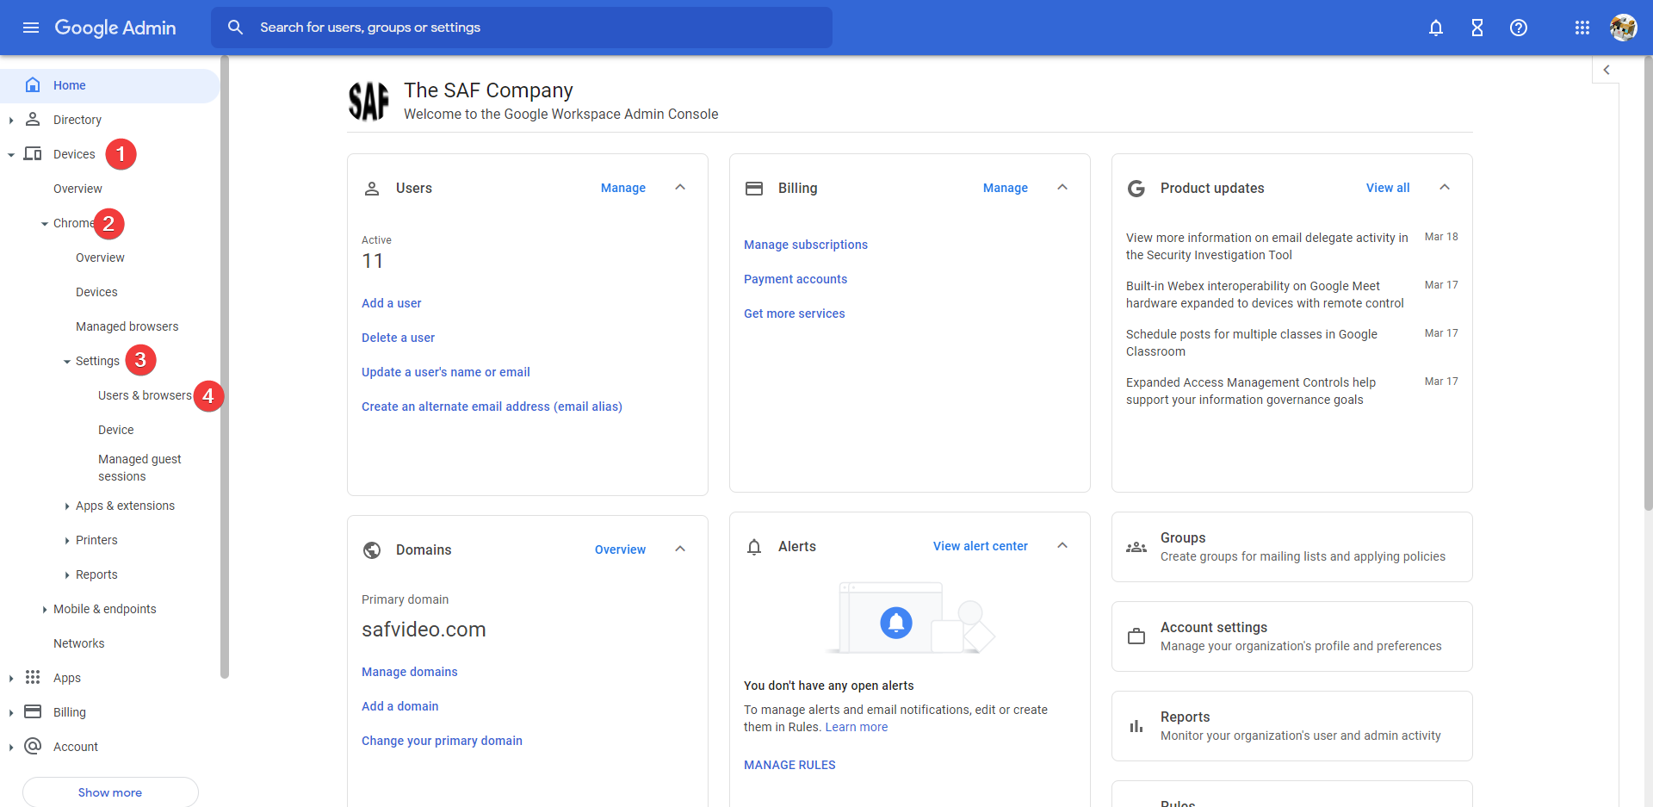Click the Alerts bell card icon

(754, 546)
